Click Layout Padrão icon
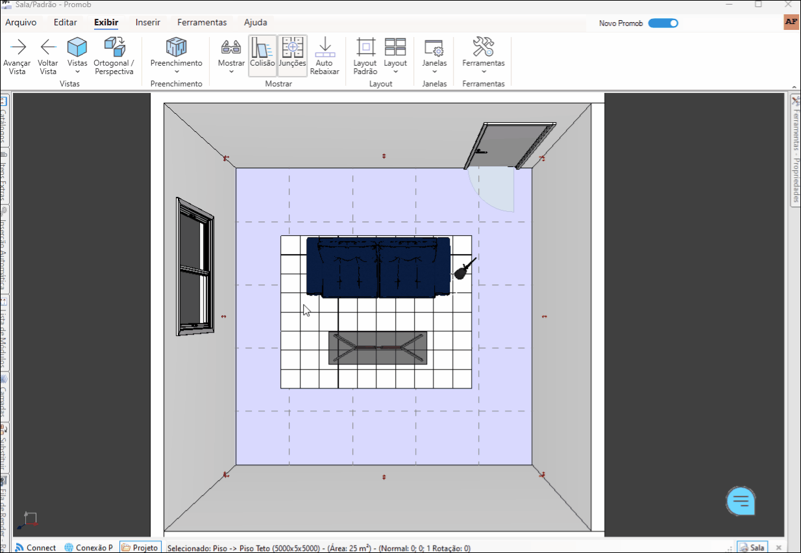 (x=365, y=47)
